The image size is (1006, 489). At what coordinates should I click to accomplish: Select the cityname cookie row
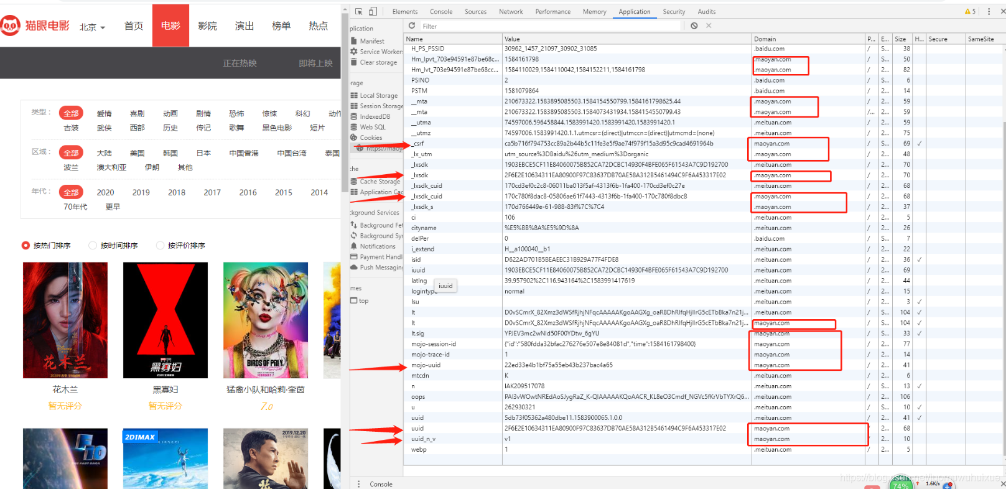(x=704, y=228)
